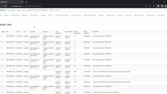Click IMSI 250016839132741 in first row

tap(11, 36)
